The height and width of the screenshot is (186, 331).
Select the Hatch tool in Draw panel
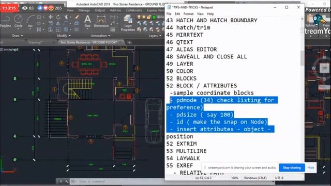39,29
